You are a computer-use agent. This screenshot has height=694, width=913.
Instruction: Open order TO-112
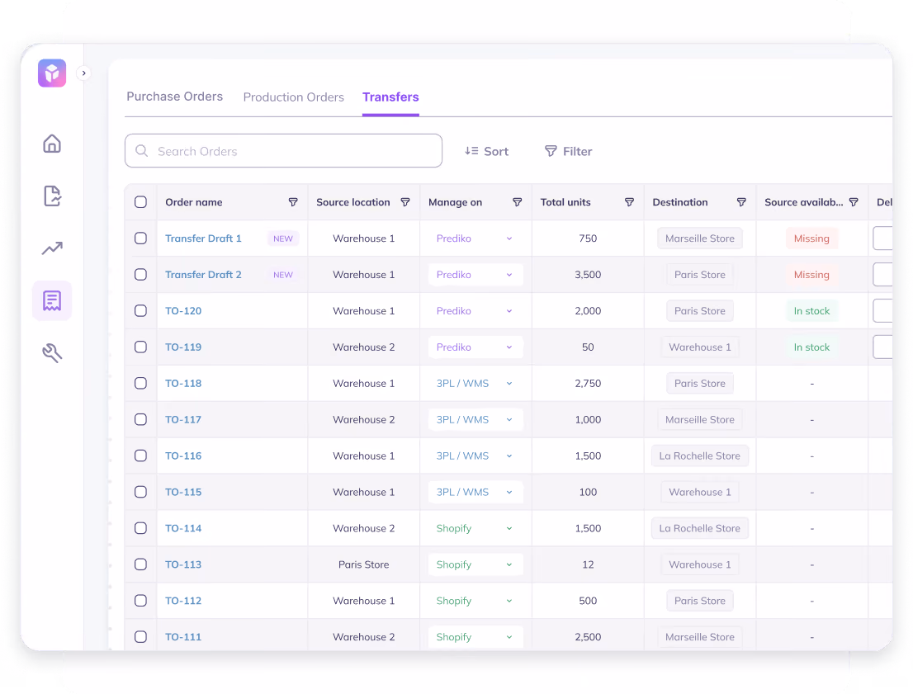point(183,600)
